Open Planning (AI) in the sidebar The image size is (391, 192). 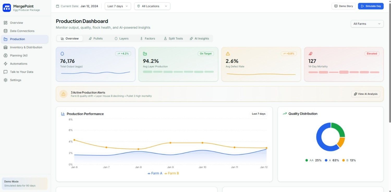[19, 55]
